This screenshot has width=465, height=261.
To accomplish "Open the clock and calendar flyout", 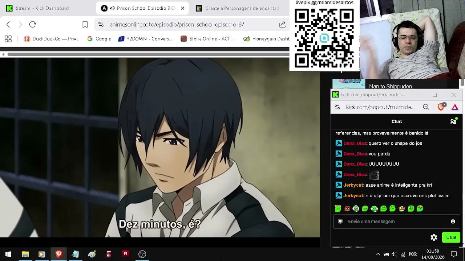I will tap(433, 254).
